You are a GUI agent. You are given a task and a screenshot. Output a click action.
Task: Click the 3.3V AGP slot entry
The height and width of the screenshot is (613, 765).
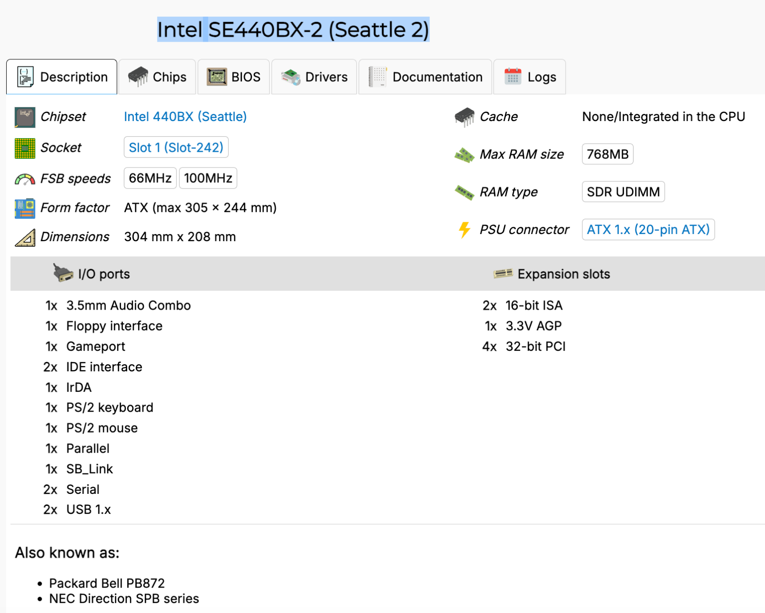coord(534,326)
